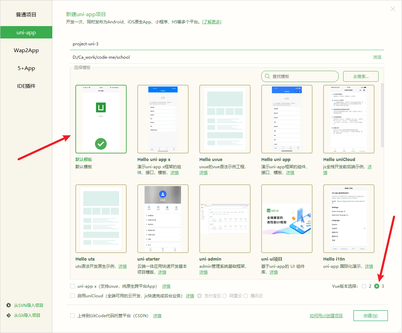
Task: Click the Hello uniCloud title text
Action: [x=339, y=159]
